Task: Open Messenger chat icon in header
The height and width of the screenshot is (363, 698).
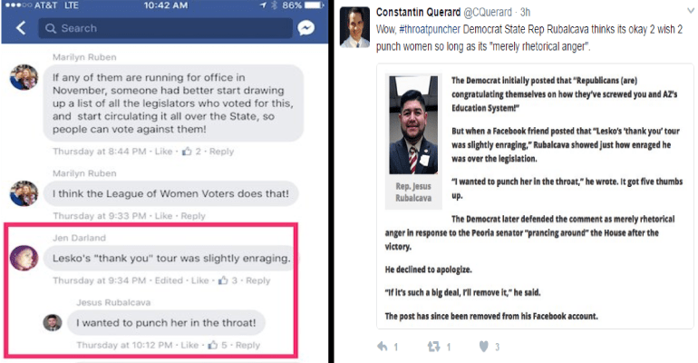Action: [305, 28]
